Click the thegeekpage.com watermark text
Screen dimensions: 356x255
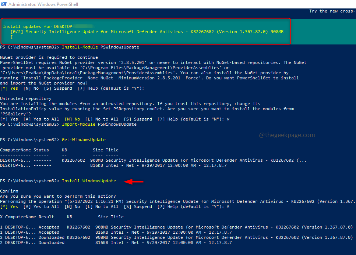(286, 135)
